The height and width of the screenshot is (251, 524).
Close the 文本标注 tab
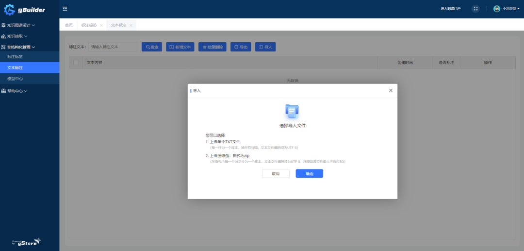point(131,25)
